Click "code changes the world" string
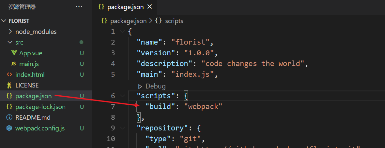This screenshot has width=385, height=148. coord(253,64)
